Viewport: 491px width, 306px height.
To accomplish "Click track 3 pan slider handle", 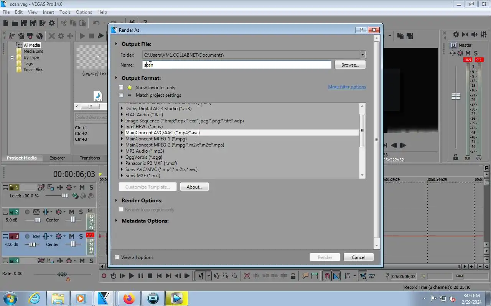I will click(73, 244).
